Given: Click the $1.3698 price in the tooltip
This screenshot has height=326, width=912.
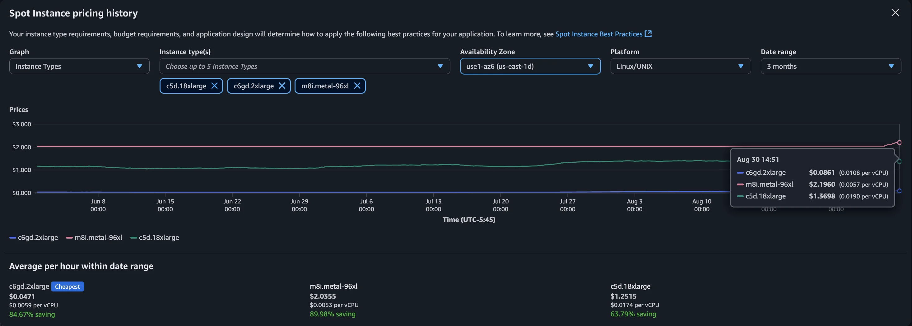Looking at the screenshot, I should 822,196.
